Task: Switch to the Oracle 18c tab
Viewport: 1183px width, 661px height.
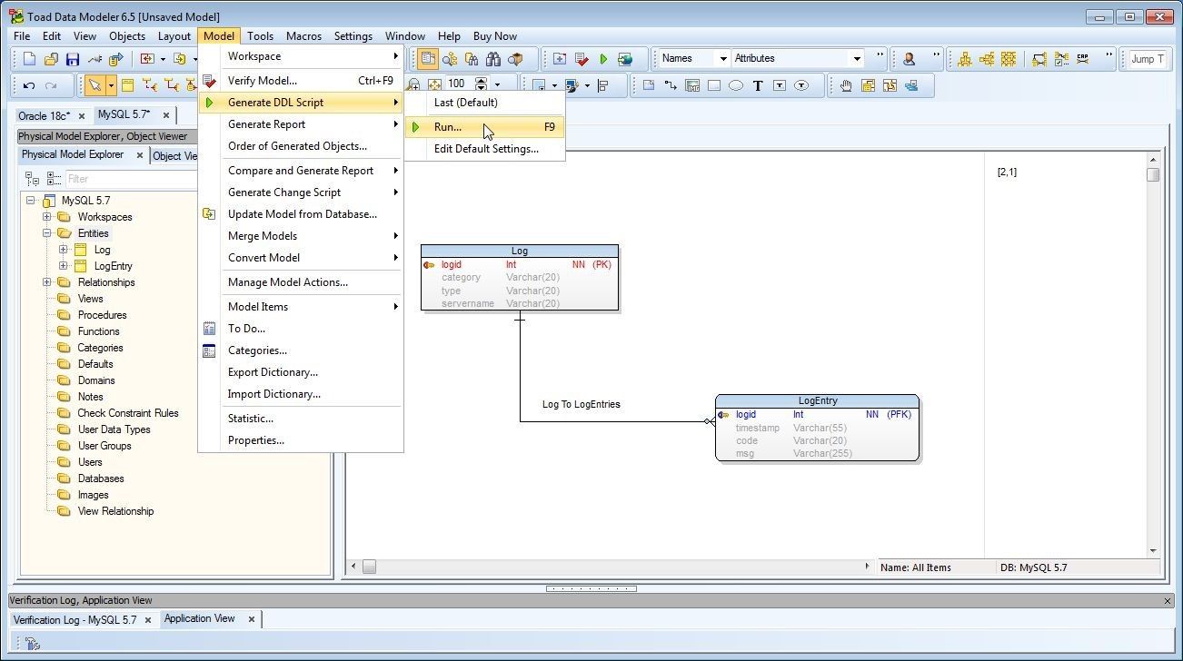Action: (44, 116)
